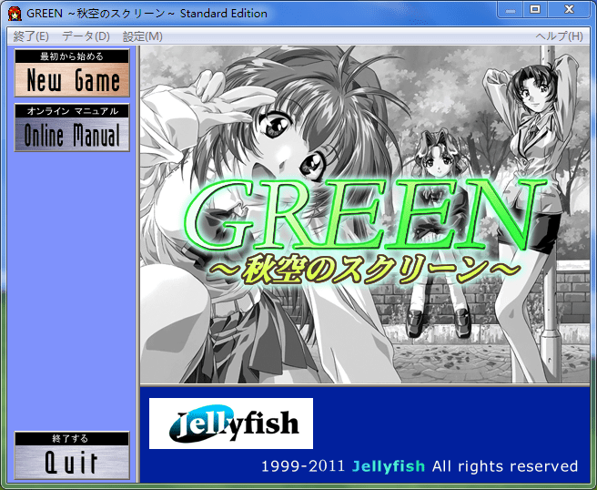Screen dimensions: 597x490
Task: Click the Jellyfish company logo
Action: [230, 424]
